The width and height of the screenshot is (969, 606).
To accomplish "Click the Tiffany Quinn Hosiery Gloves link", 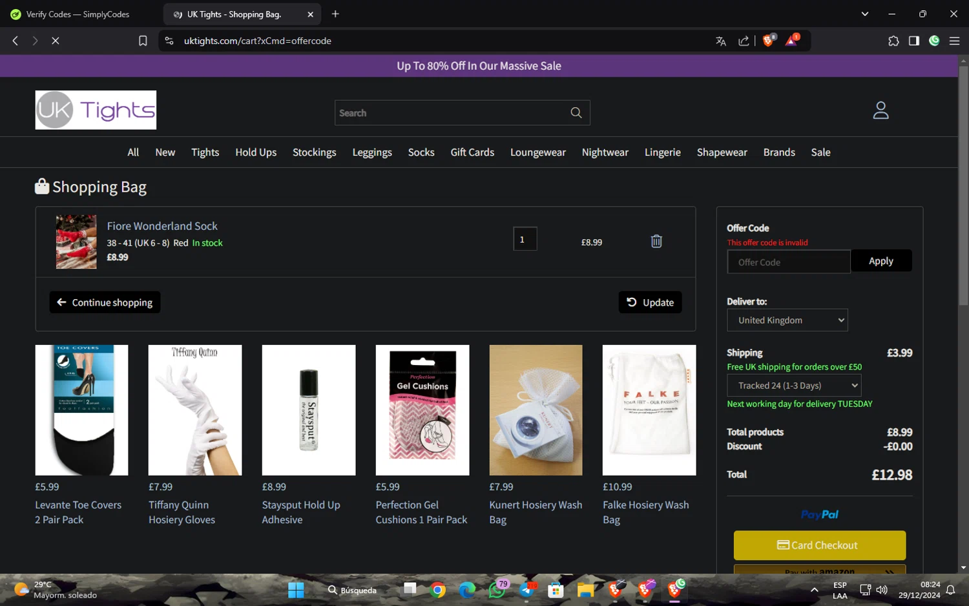I will (182, 512).
